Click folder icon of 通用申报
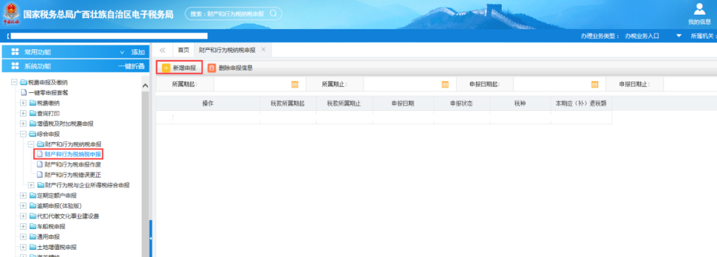 pyautogui.click(x=33, y=237)
